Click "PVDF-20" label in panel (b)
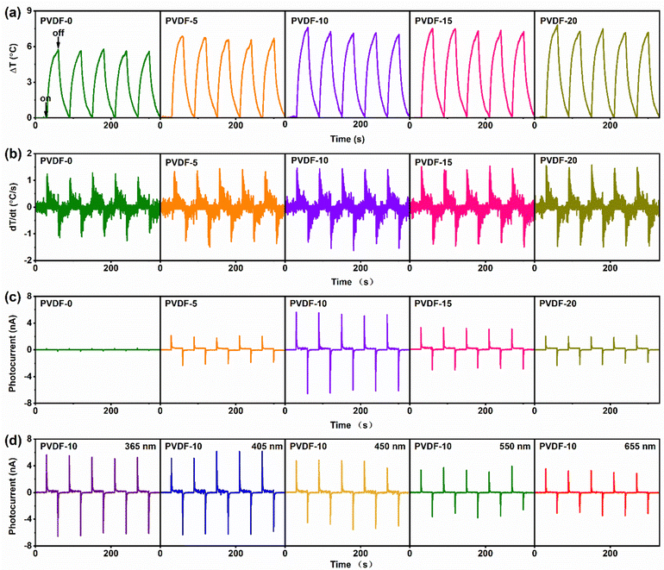Image resolution: width=664 pixels, height=570 pixels. (x=559, y=160)
